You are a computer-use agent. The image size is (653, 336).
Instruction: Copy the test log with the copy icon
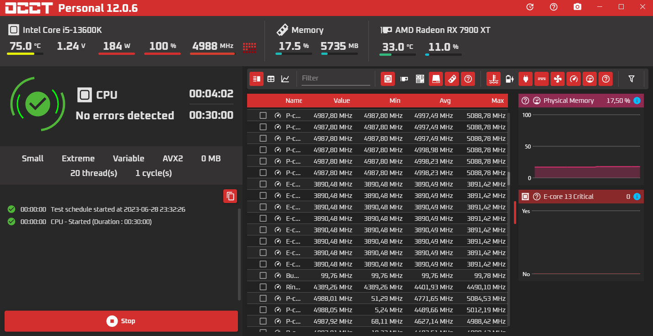(230, 196)
